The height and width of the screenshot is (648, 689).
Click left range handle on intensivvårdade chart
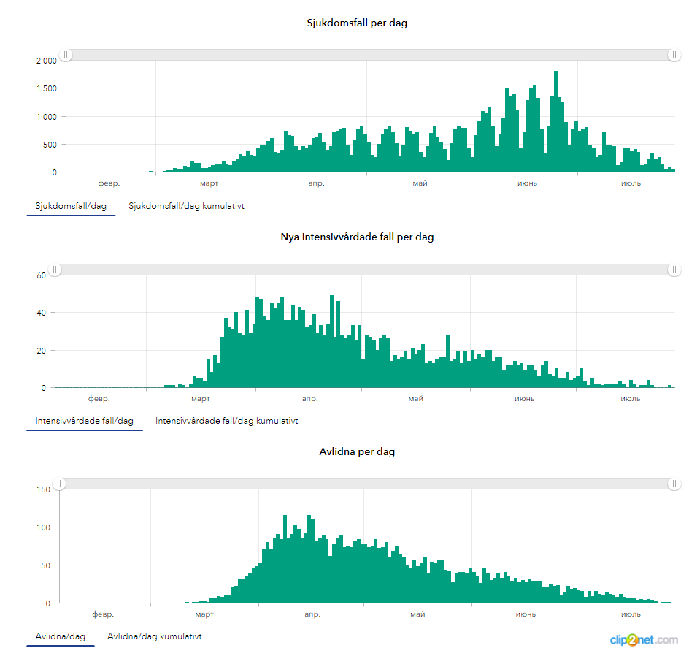coord(55,270)
